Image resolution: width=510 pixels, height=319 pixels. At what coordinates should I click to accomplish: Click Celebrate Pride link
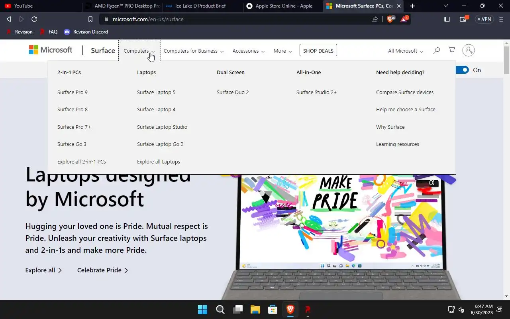103,270
